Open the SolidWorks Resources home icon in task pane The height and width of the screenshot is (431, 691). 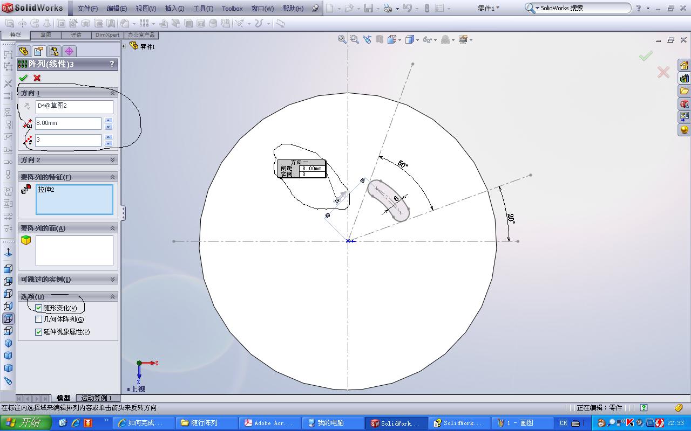tap(684, 65)
